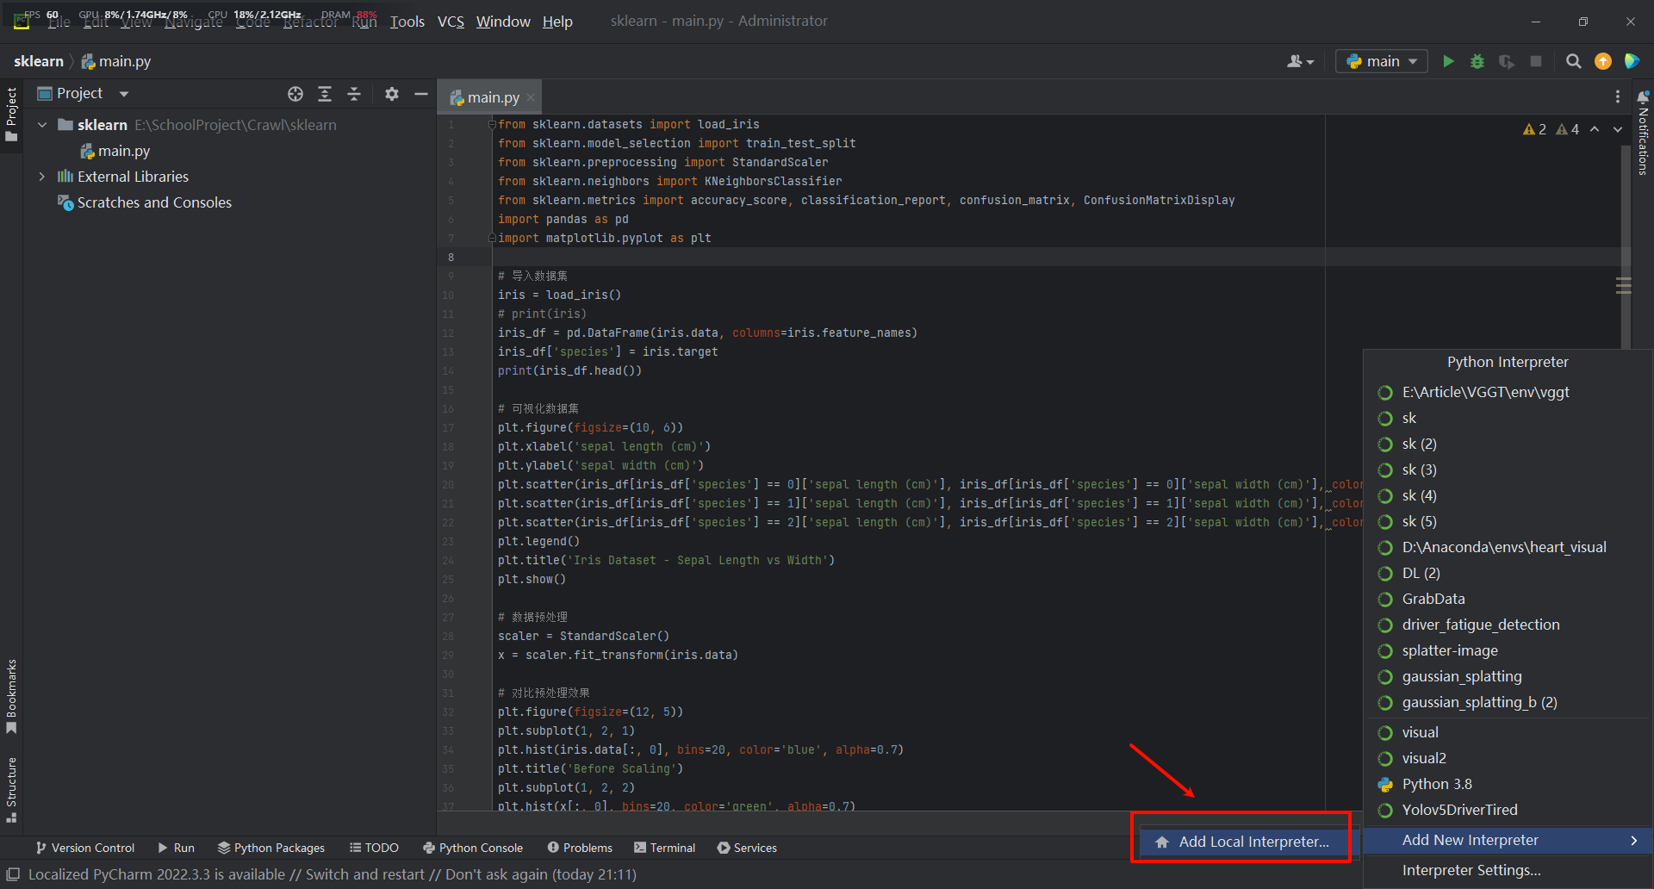1654x889 pixels.
Task: Open the Structure tool window
Action: tap(11, 790)
